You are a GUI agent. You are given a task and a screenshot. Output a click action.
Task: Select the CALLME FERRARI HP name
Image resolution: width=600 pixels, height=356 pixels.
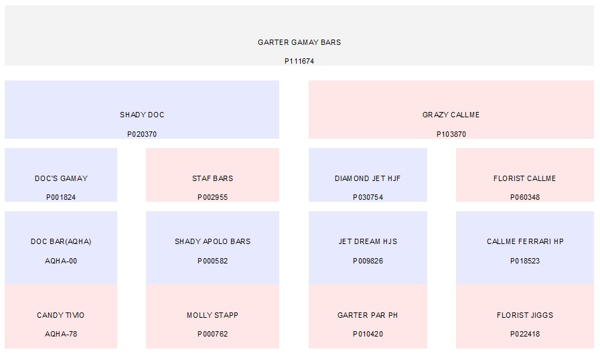tap(525, 242)
